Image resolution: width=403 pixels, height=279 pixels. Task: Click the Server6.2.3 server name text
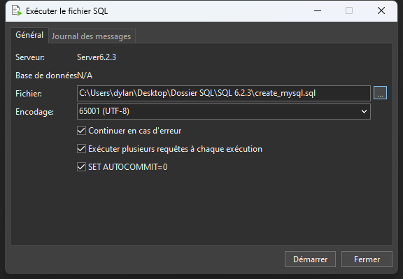click(97, 57)
